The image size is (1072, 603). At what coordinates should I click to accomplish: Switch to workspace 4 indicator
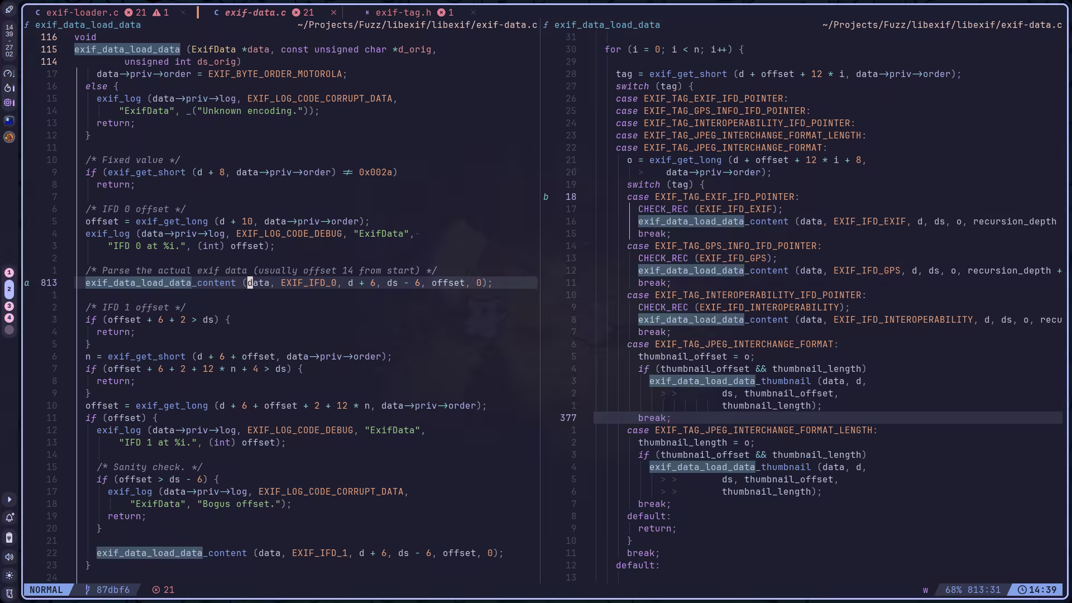(9, 318)
